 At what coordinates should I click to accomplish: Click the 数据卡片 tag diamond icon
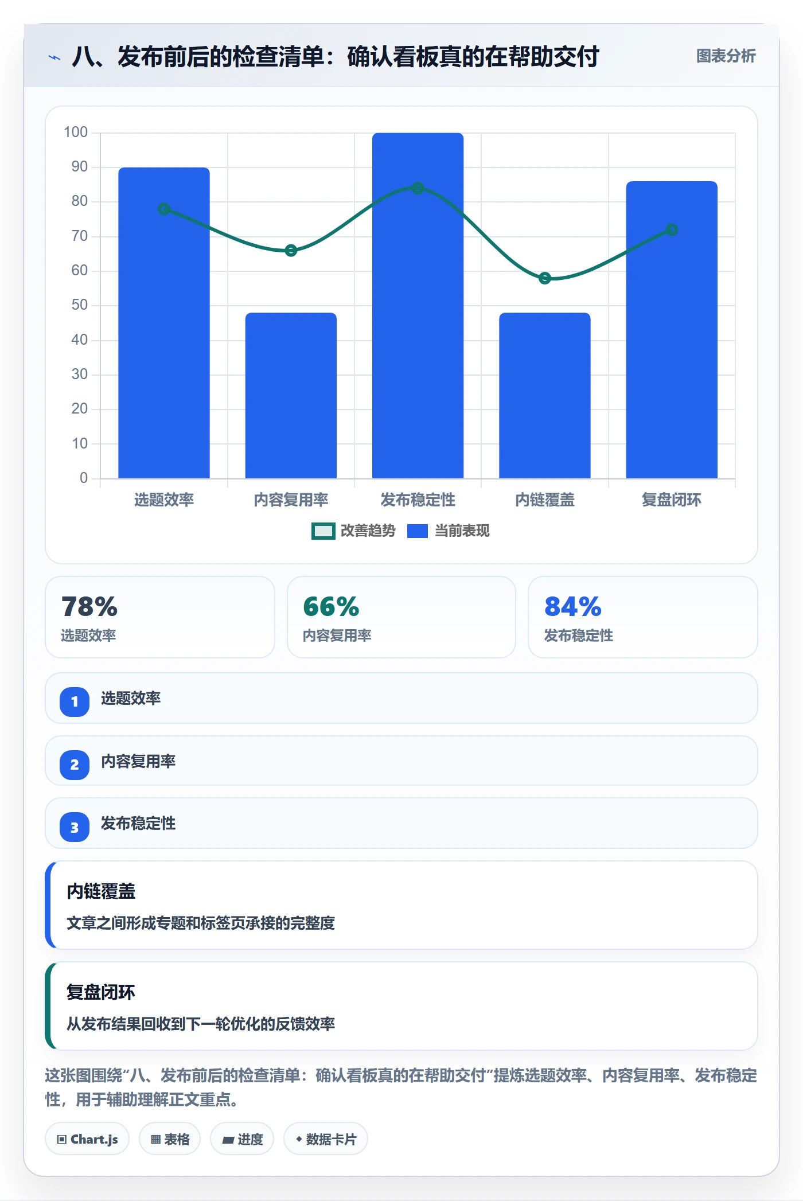(299, 1139)
